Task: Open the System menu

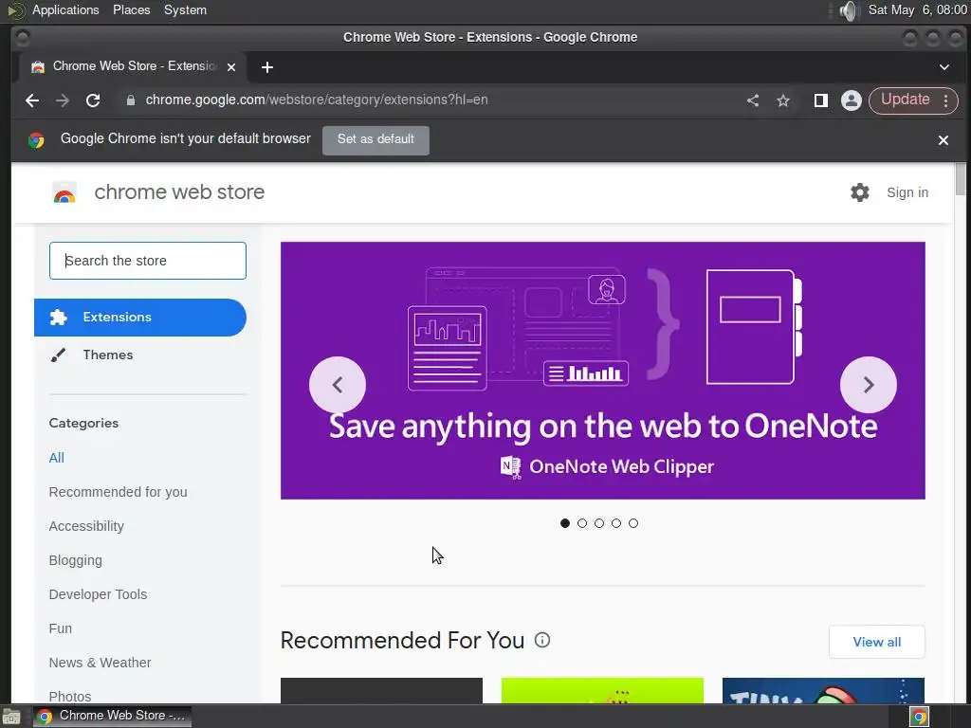Action: coord(185,9)
